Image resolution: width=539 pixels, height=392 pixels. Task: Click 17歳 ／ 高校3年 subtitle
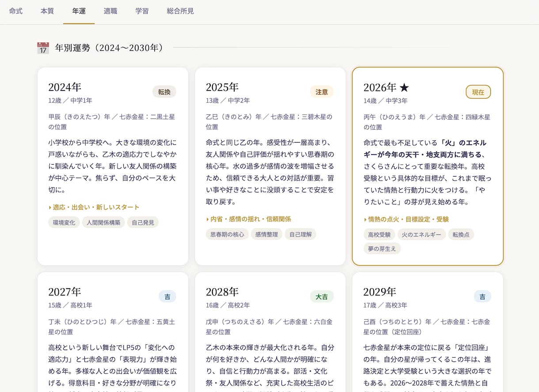pyautogui.click(x=385, y=305)
